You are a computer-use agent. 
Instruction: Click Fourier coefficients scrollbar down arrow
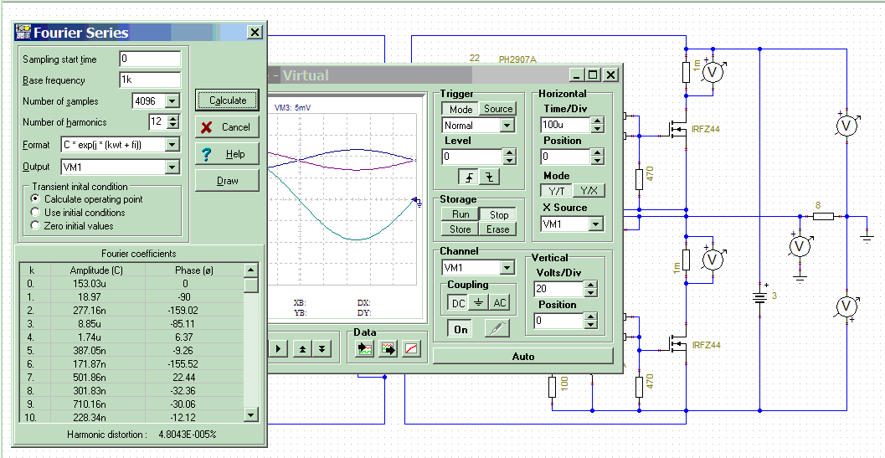[252, 414]
